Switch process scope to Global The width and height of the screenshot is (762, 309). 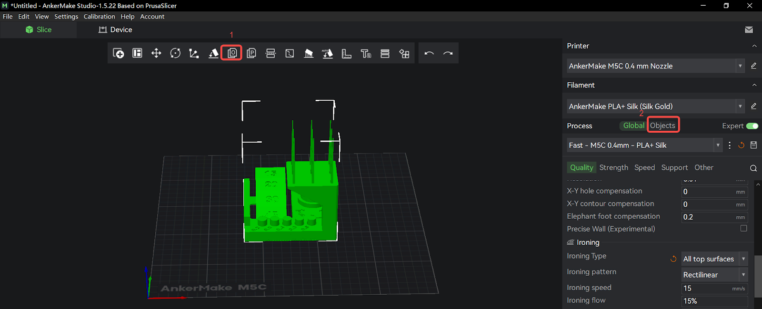[x=633, y=126]
